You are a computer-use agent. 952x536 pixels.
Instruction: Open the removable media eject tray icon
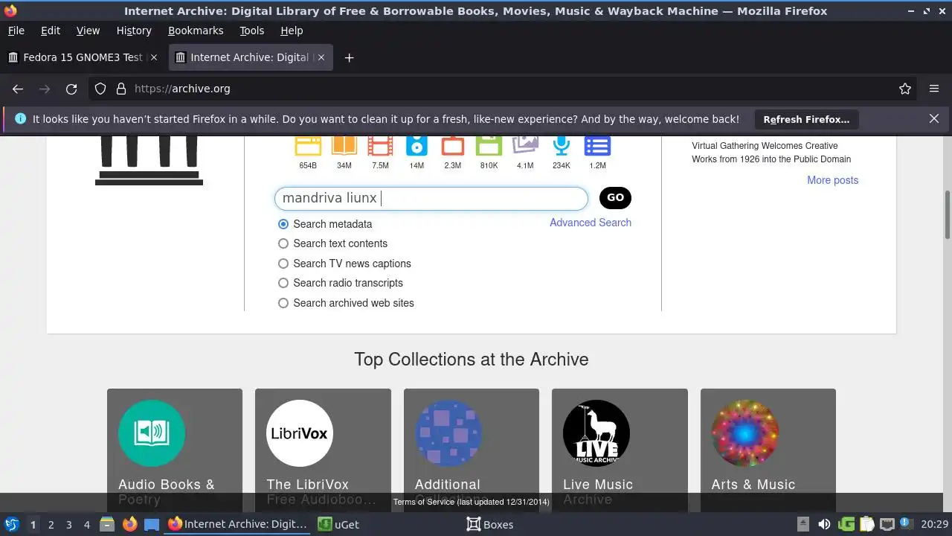click(x=803, y=524)
